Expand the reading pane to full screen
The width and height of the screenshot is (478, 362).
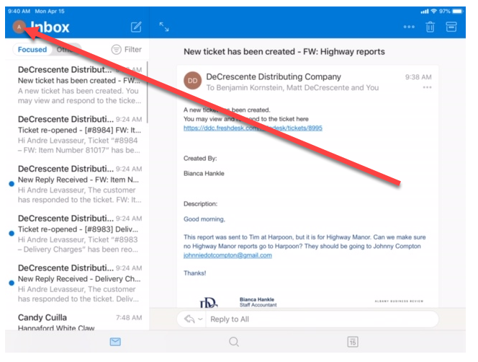pos(164,27)
